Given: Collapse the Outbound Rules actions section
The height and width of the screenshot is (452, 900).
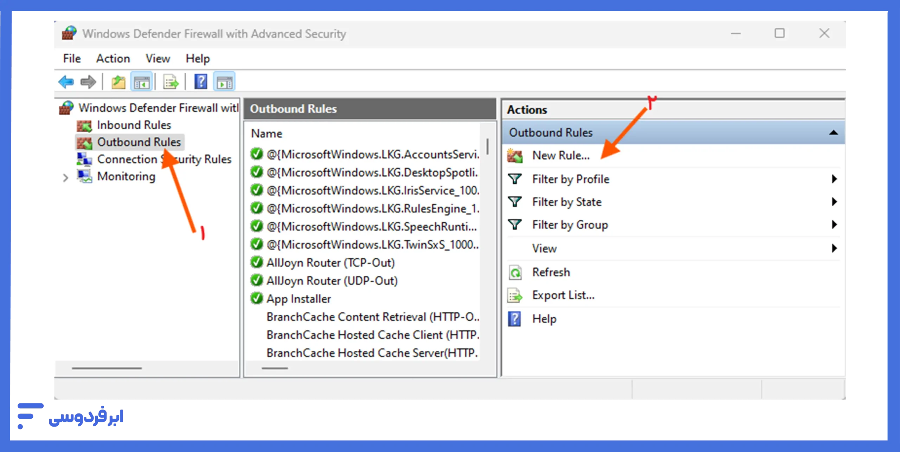Looking at the screenshot, I should 833,133.
